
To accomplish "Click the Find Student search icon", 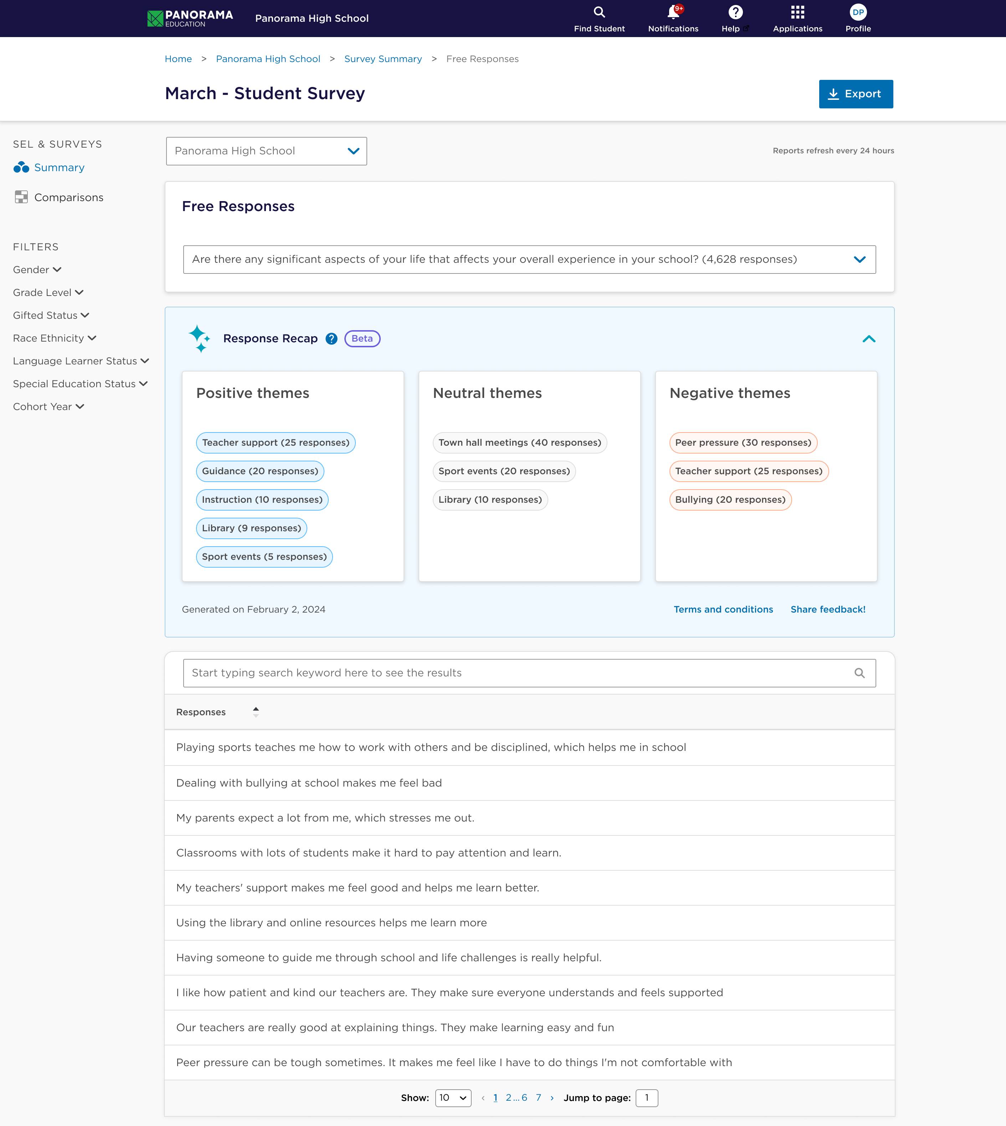I will [x=599, y=12].
